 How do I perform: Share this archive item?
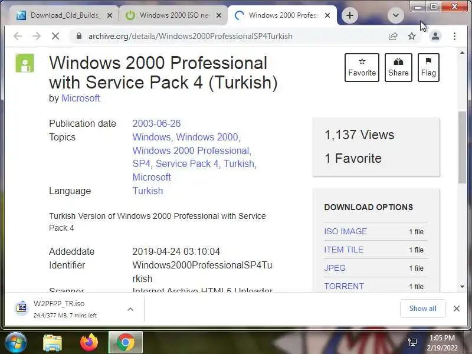[398, 67]
